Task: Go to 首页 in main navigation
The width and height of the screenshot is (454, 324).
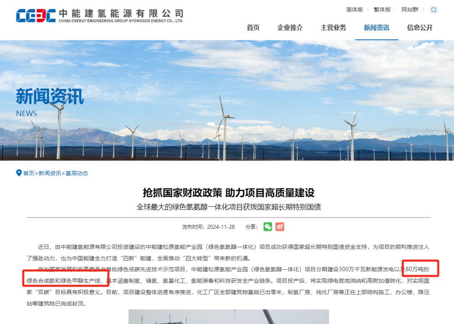Action: point(253,28)
